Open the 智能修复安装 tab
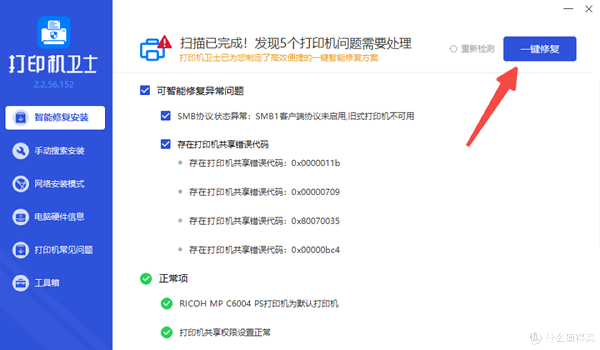 tap(55, 118)
